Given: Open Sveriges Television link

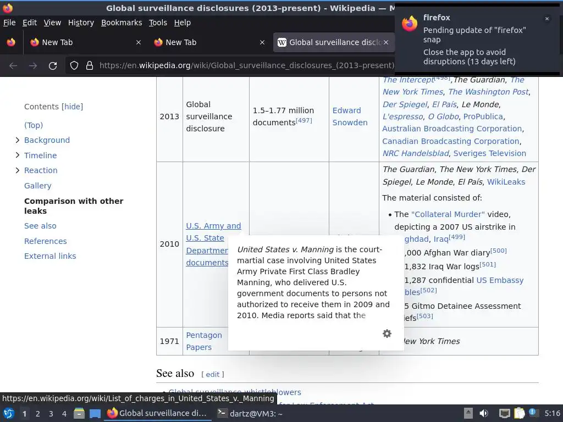Looking at the screenshot, I should [x=489, y=153].
